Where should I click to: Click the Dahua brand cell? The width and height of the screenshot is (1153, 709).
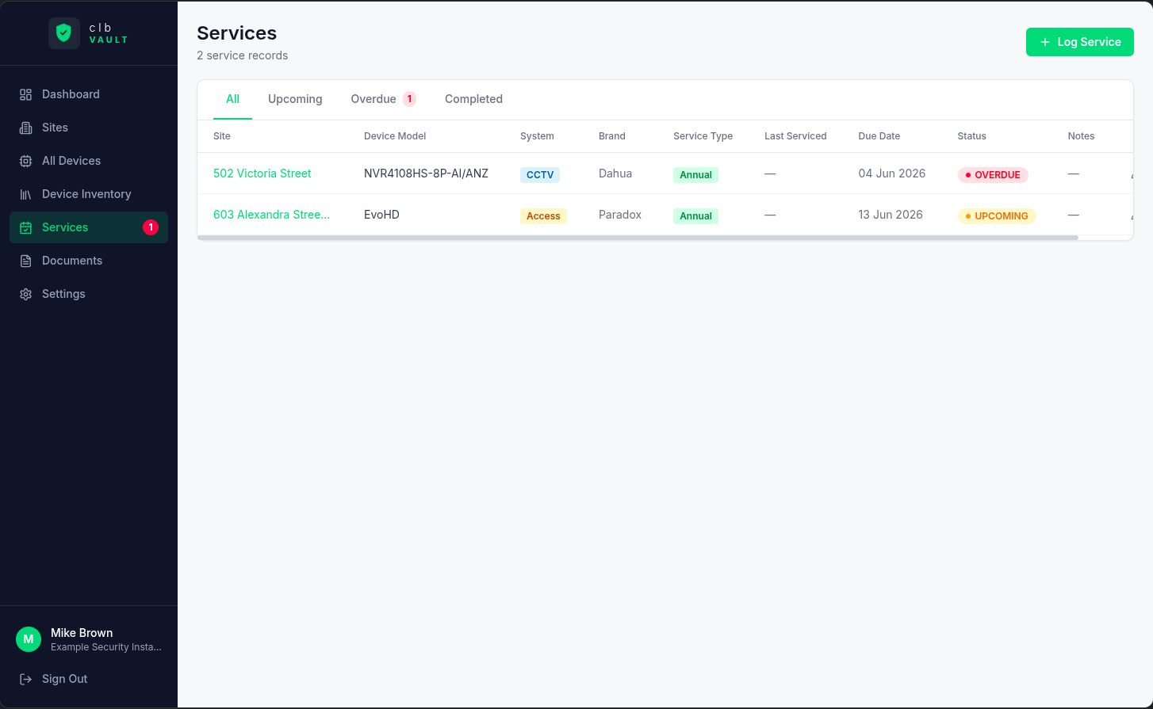[x=615, y=173]
